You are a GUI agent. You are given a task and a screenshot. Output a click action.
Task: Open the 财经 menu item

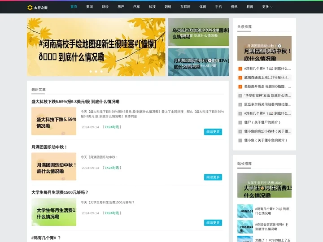click(105, 7)
